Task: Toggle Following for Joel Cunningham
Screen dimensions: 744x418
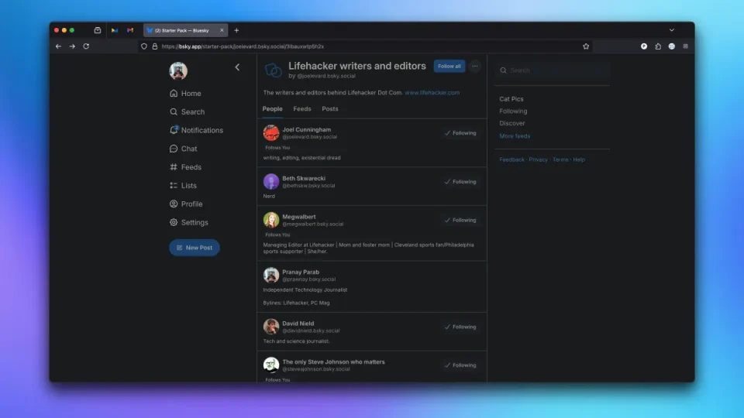Action: coord(460,133)
